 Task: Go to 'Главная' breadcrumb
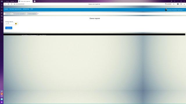(8, 14)
